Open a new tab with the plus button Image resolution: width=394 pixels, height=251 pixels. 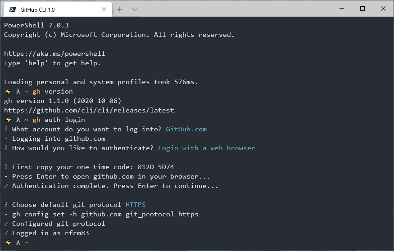coord(119,9)
